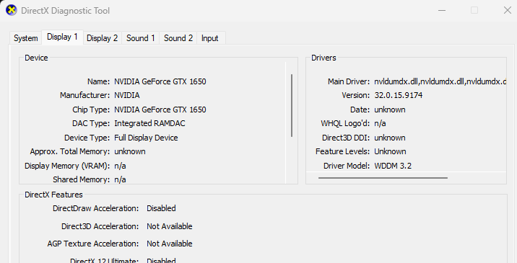Click the Drivers group label
517x263 pixels.
pos(323,58)
